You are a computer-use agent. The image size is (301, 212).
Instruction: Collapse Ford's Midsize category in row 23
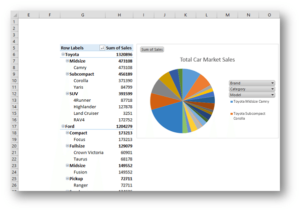pyautogui.click(x=67, y=165)
